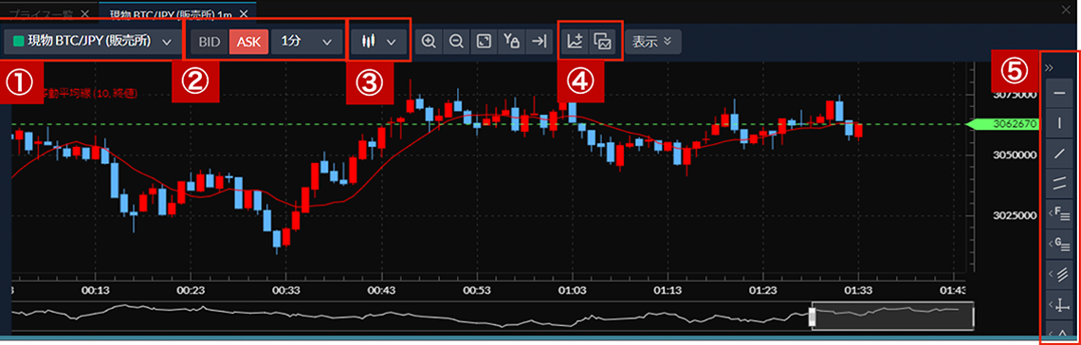Jump to latest candle arrow icon
The height and width of the screenshot is (345, 1081).
coord(538,42)
